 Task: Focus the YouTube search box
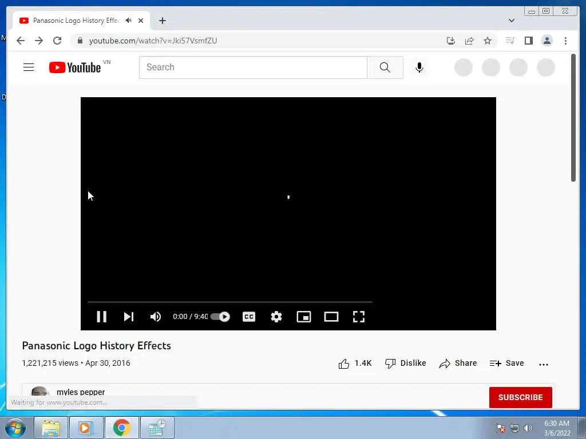tap(253, 67)
